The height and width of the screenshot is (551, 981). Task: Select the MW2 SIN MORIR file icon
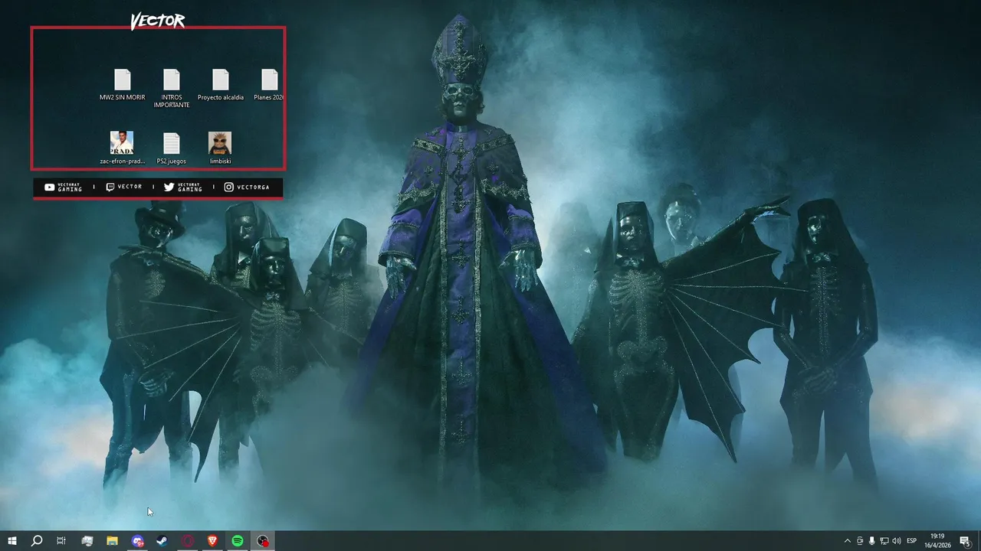pyautogui.click(x=123, y=80)
